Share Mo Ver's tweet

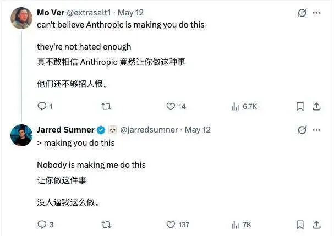click(x=316, y=106)
